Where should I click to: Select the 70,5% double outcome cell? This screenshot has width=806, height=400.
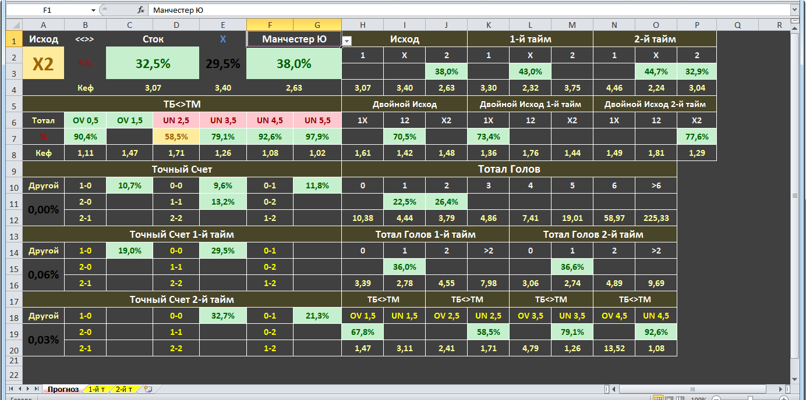tap(404, 137)
